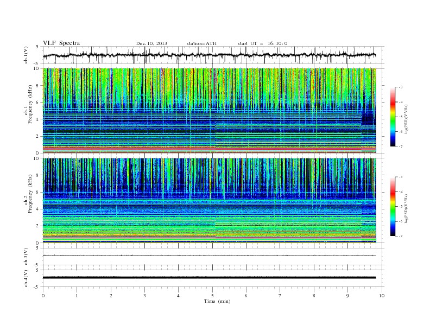Select the "ch.3(V)" axis label
430x332 pixels.
[x=26, y=256]
